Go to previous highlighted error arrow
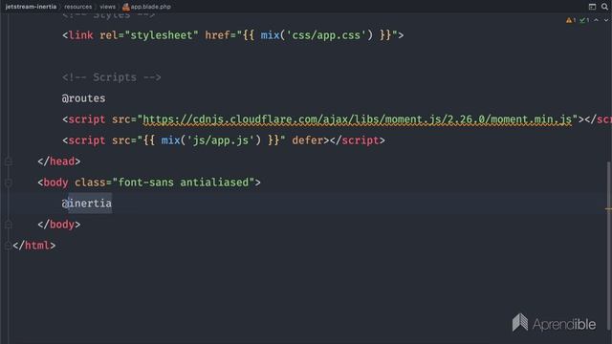The width and height of the screenshot is (612, 344). (596, 20)
